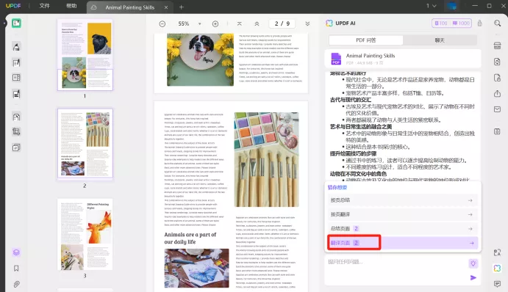Open the Crop Pages tool in the sidebar
508x292 pixels.
[x=16, y=131]
